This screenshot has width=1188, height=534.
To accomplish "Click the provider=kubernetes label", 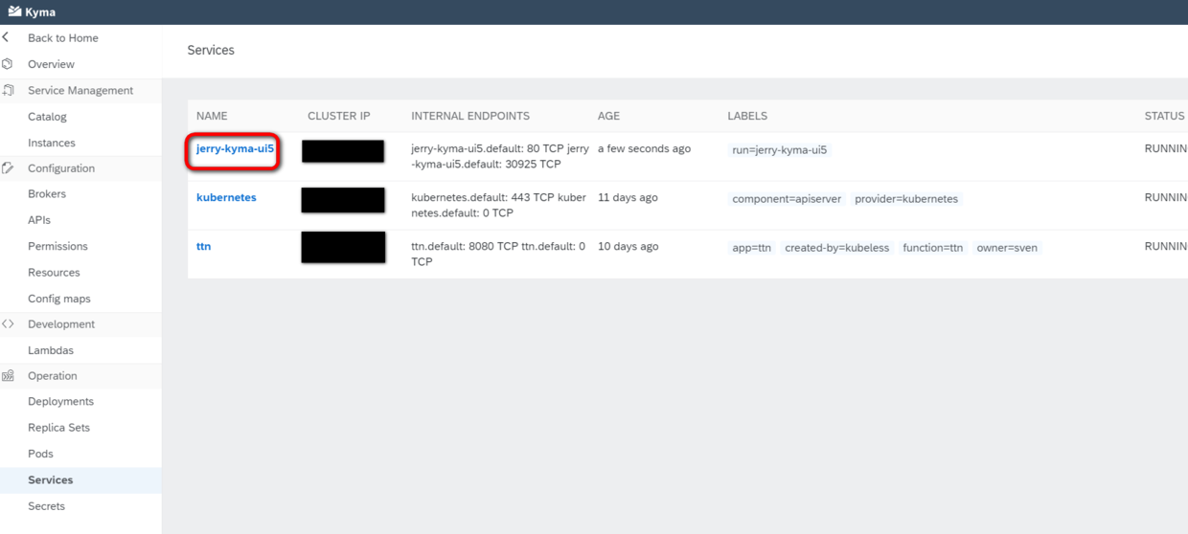I will tap(906, 199).
